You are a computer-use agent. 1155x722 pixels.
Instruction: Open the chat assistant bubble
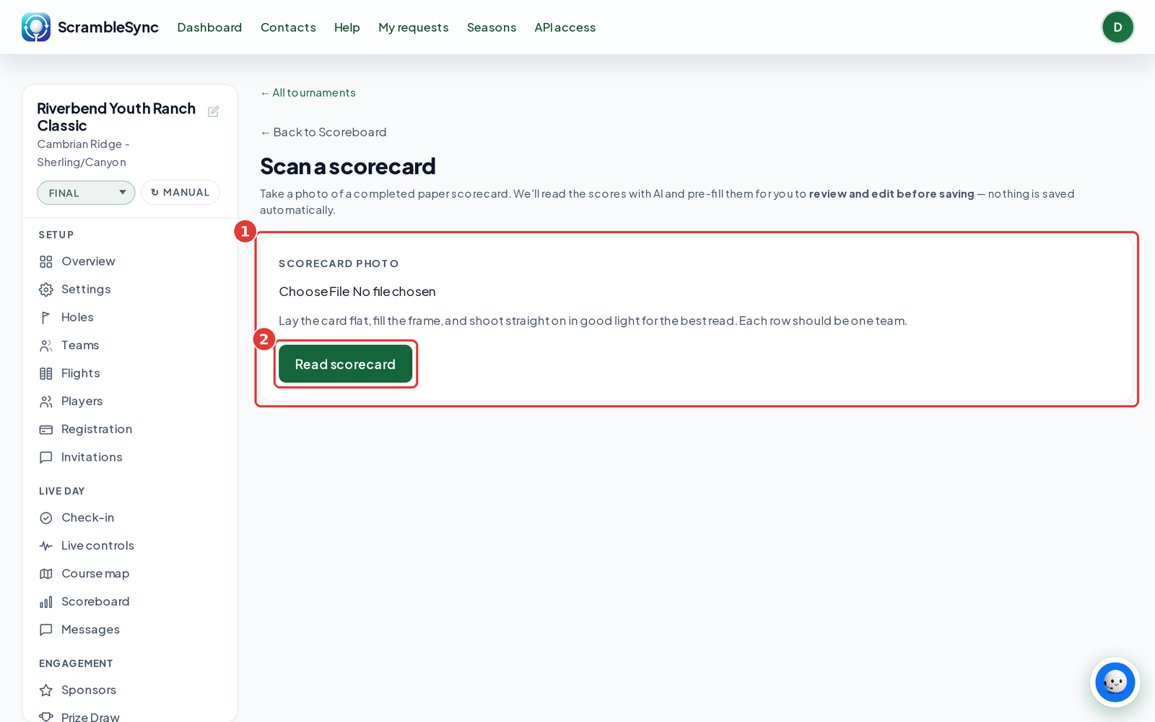click(x=1115, y=682)
